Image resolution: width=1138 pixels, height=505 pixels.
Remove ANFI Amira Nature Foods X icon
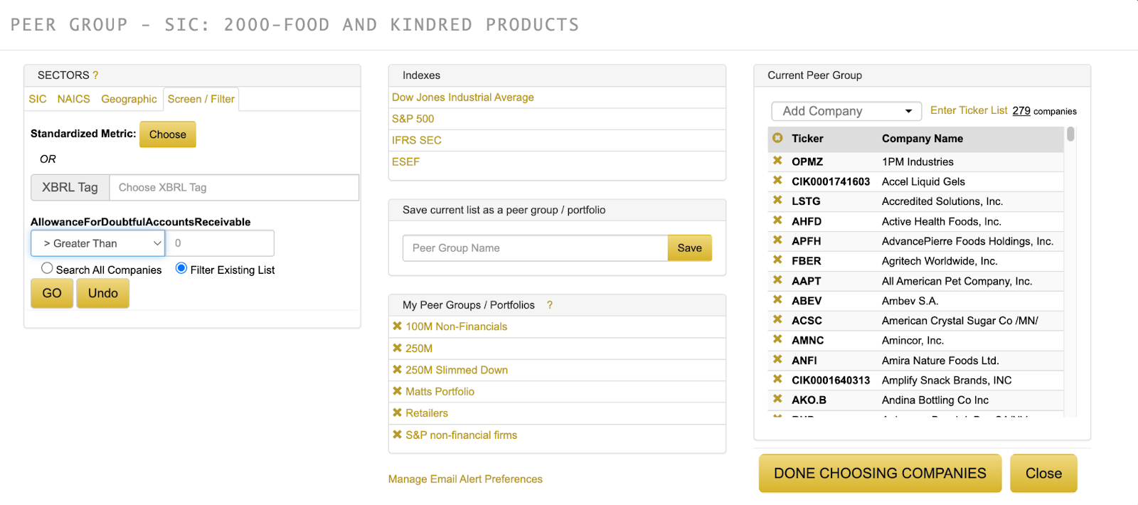[777, 360]
